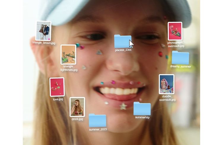
Task: Click the 'summertrip' folder label
Action: [x=142, y=117]
